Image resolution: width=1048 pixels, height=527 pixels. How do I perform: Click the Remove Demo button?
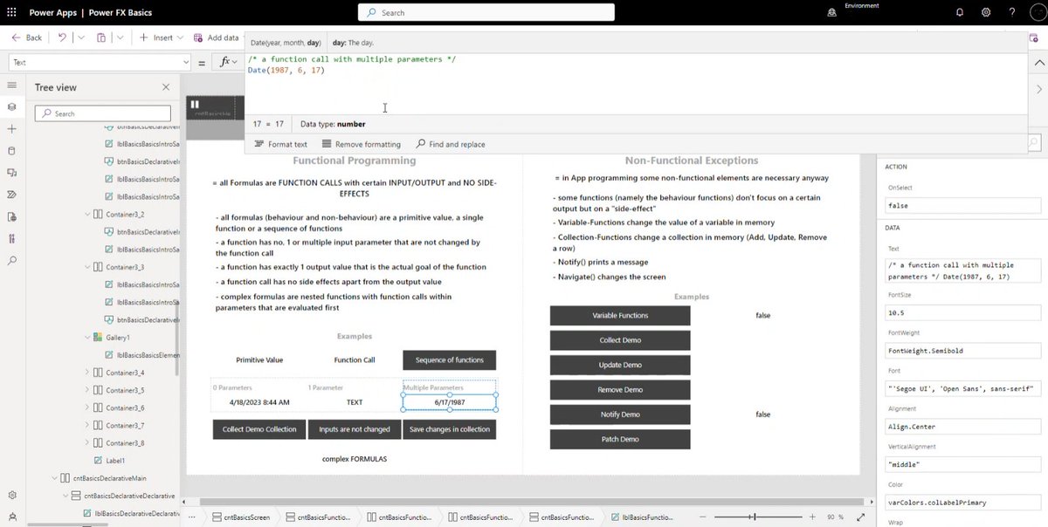(x=620, y=389)
